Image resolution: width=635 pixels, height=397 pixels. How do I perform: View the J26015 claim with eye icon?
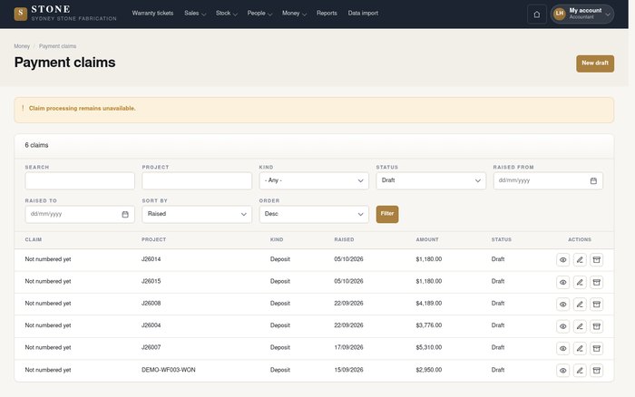coord(563,282)
